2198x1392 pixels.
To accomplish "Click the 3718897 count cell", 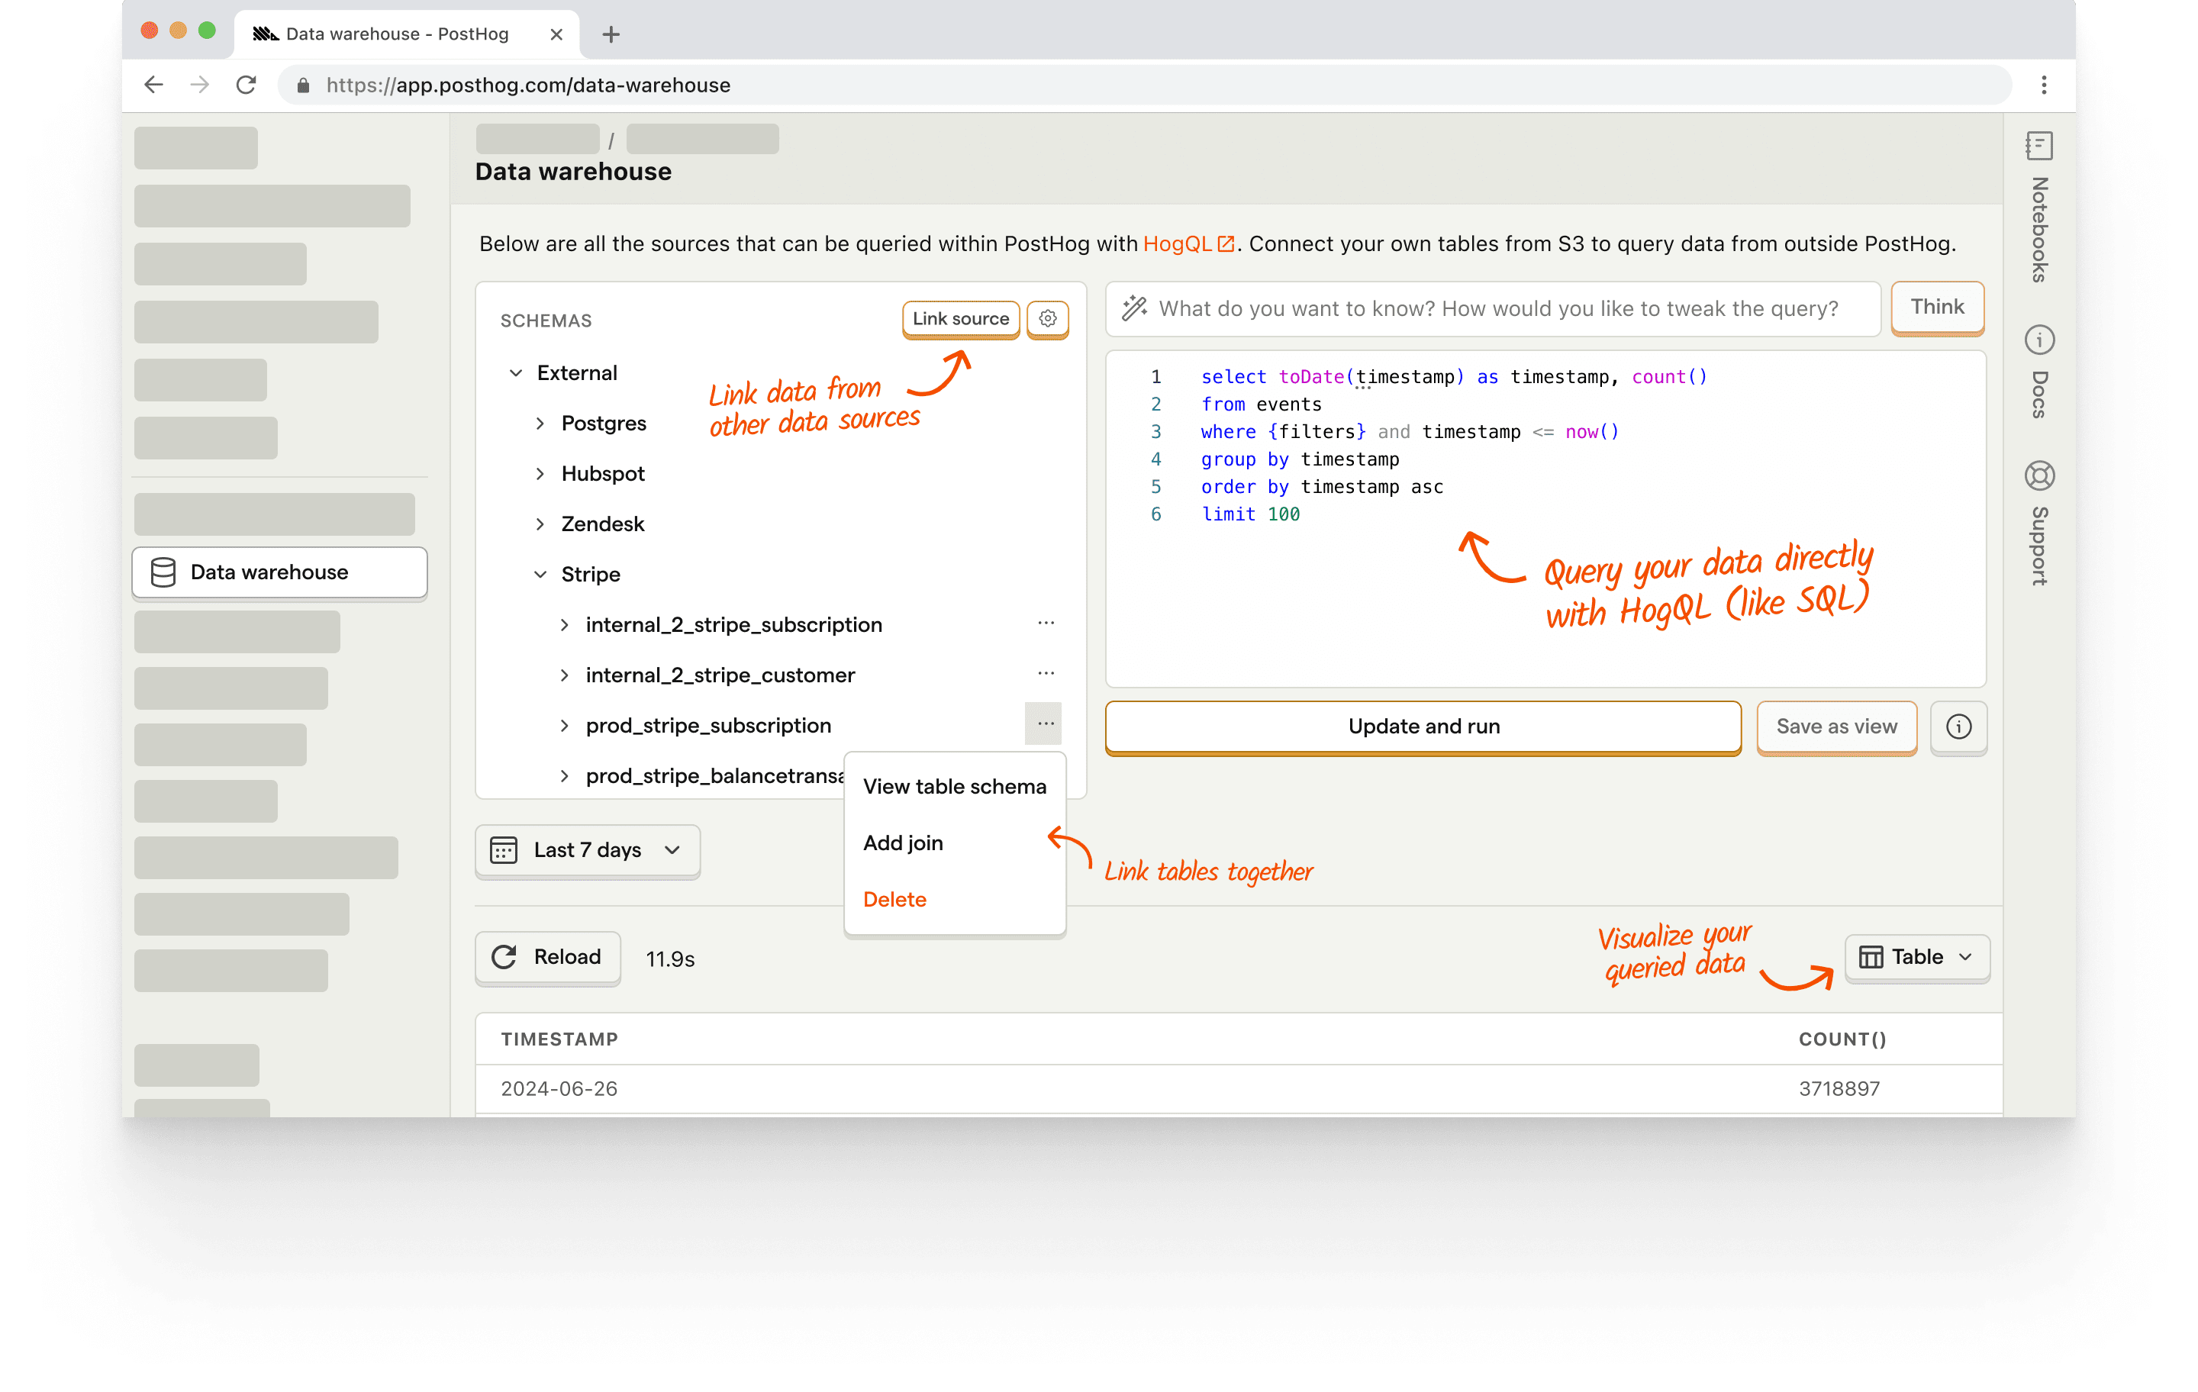I will point(1839,1088).
